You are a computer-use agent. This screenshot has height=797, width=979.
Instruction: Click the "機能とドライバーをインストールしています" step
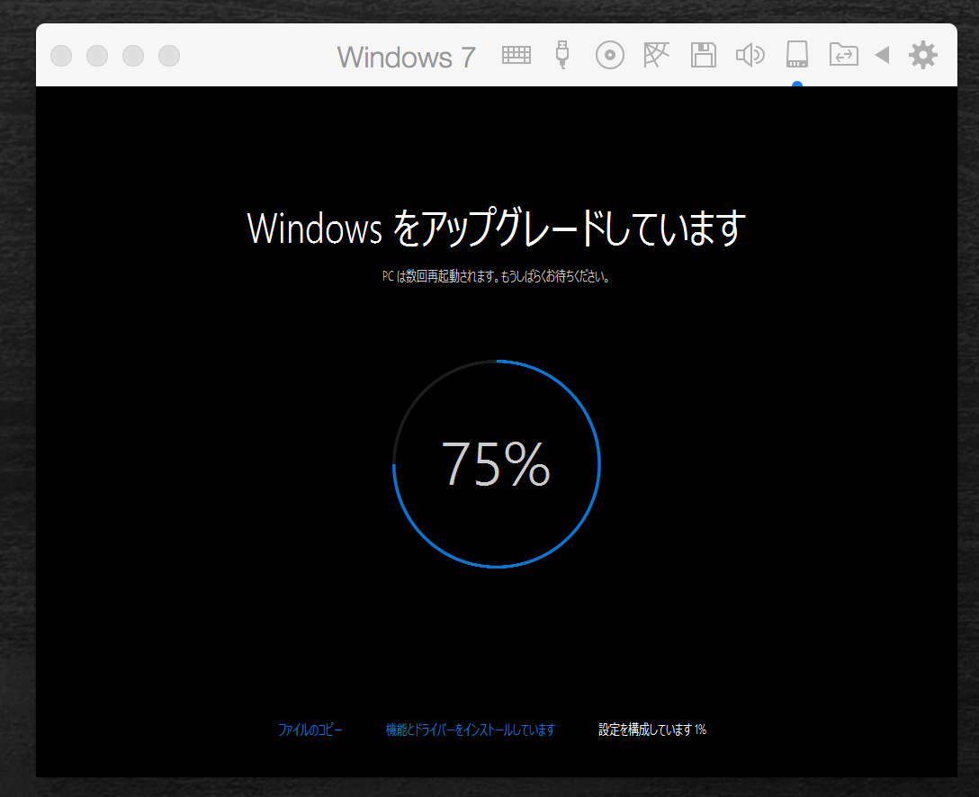470,730
